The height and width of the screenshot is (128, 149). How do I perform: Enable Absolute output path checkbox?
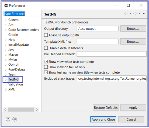coord(46,35)
